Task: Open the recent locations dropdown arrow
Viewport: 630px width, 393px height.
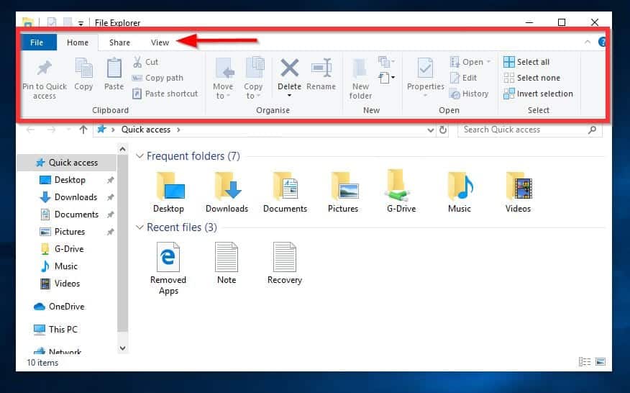Action: coord(68,130)
